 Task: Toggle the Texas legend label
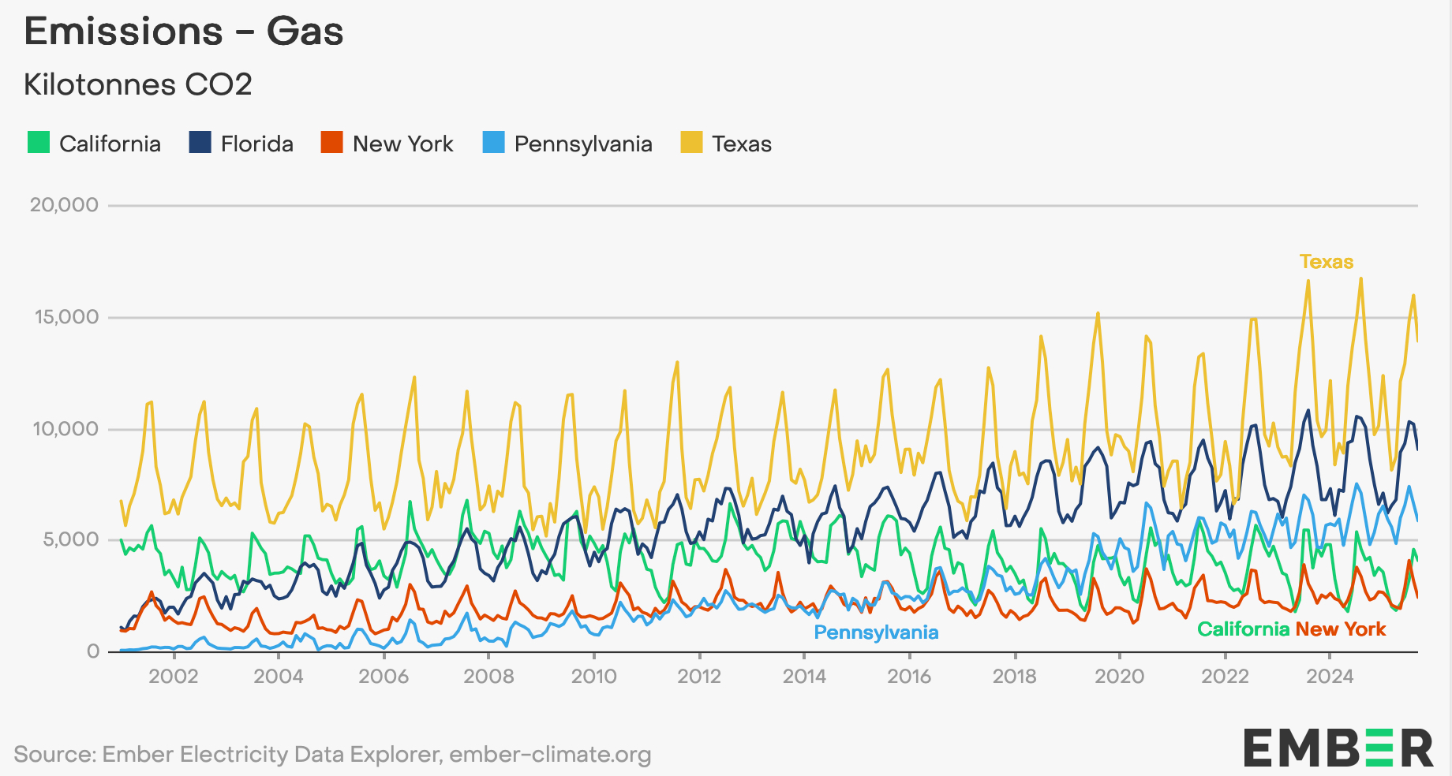pyautogui.click(x=741, y=144)
